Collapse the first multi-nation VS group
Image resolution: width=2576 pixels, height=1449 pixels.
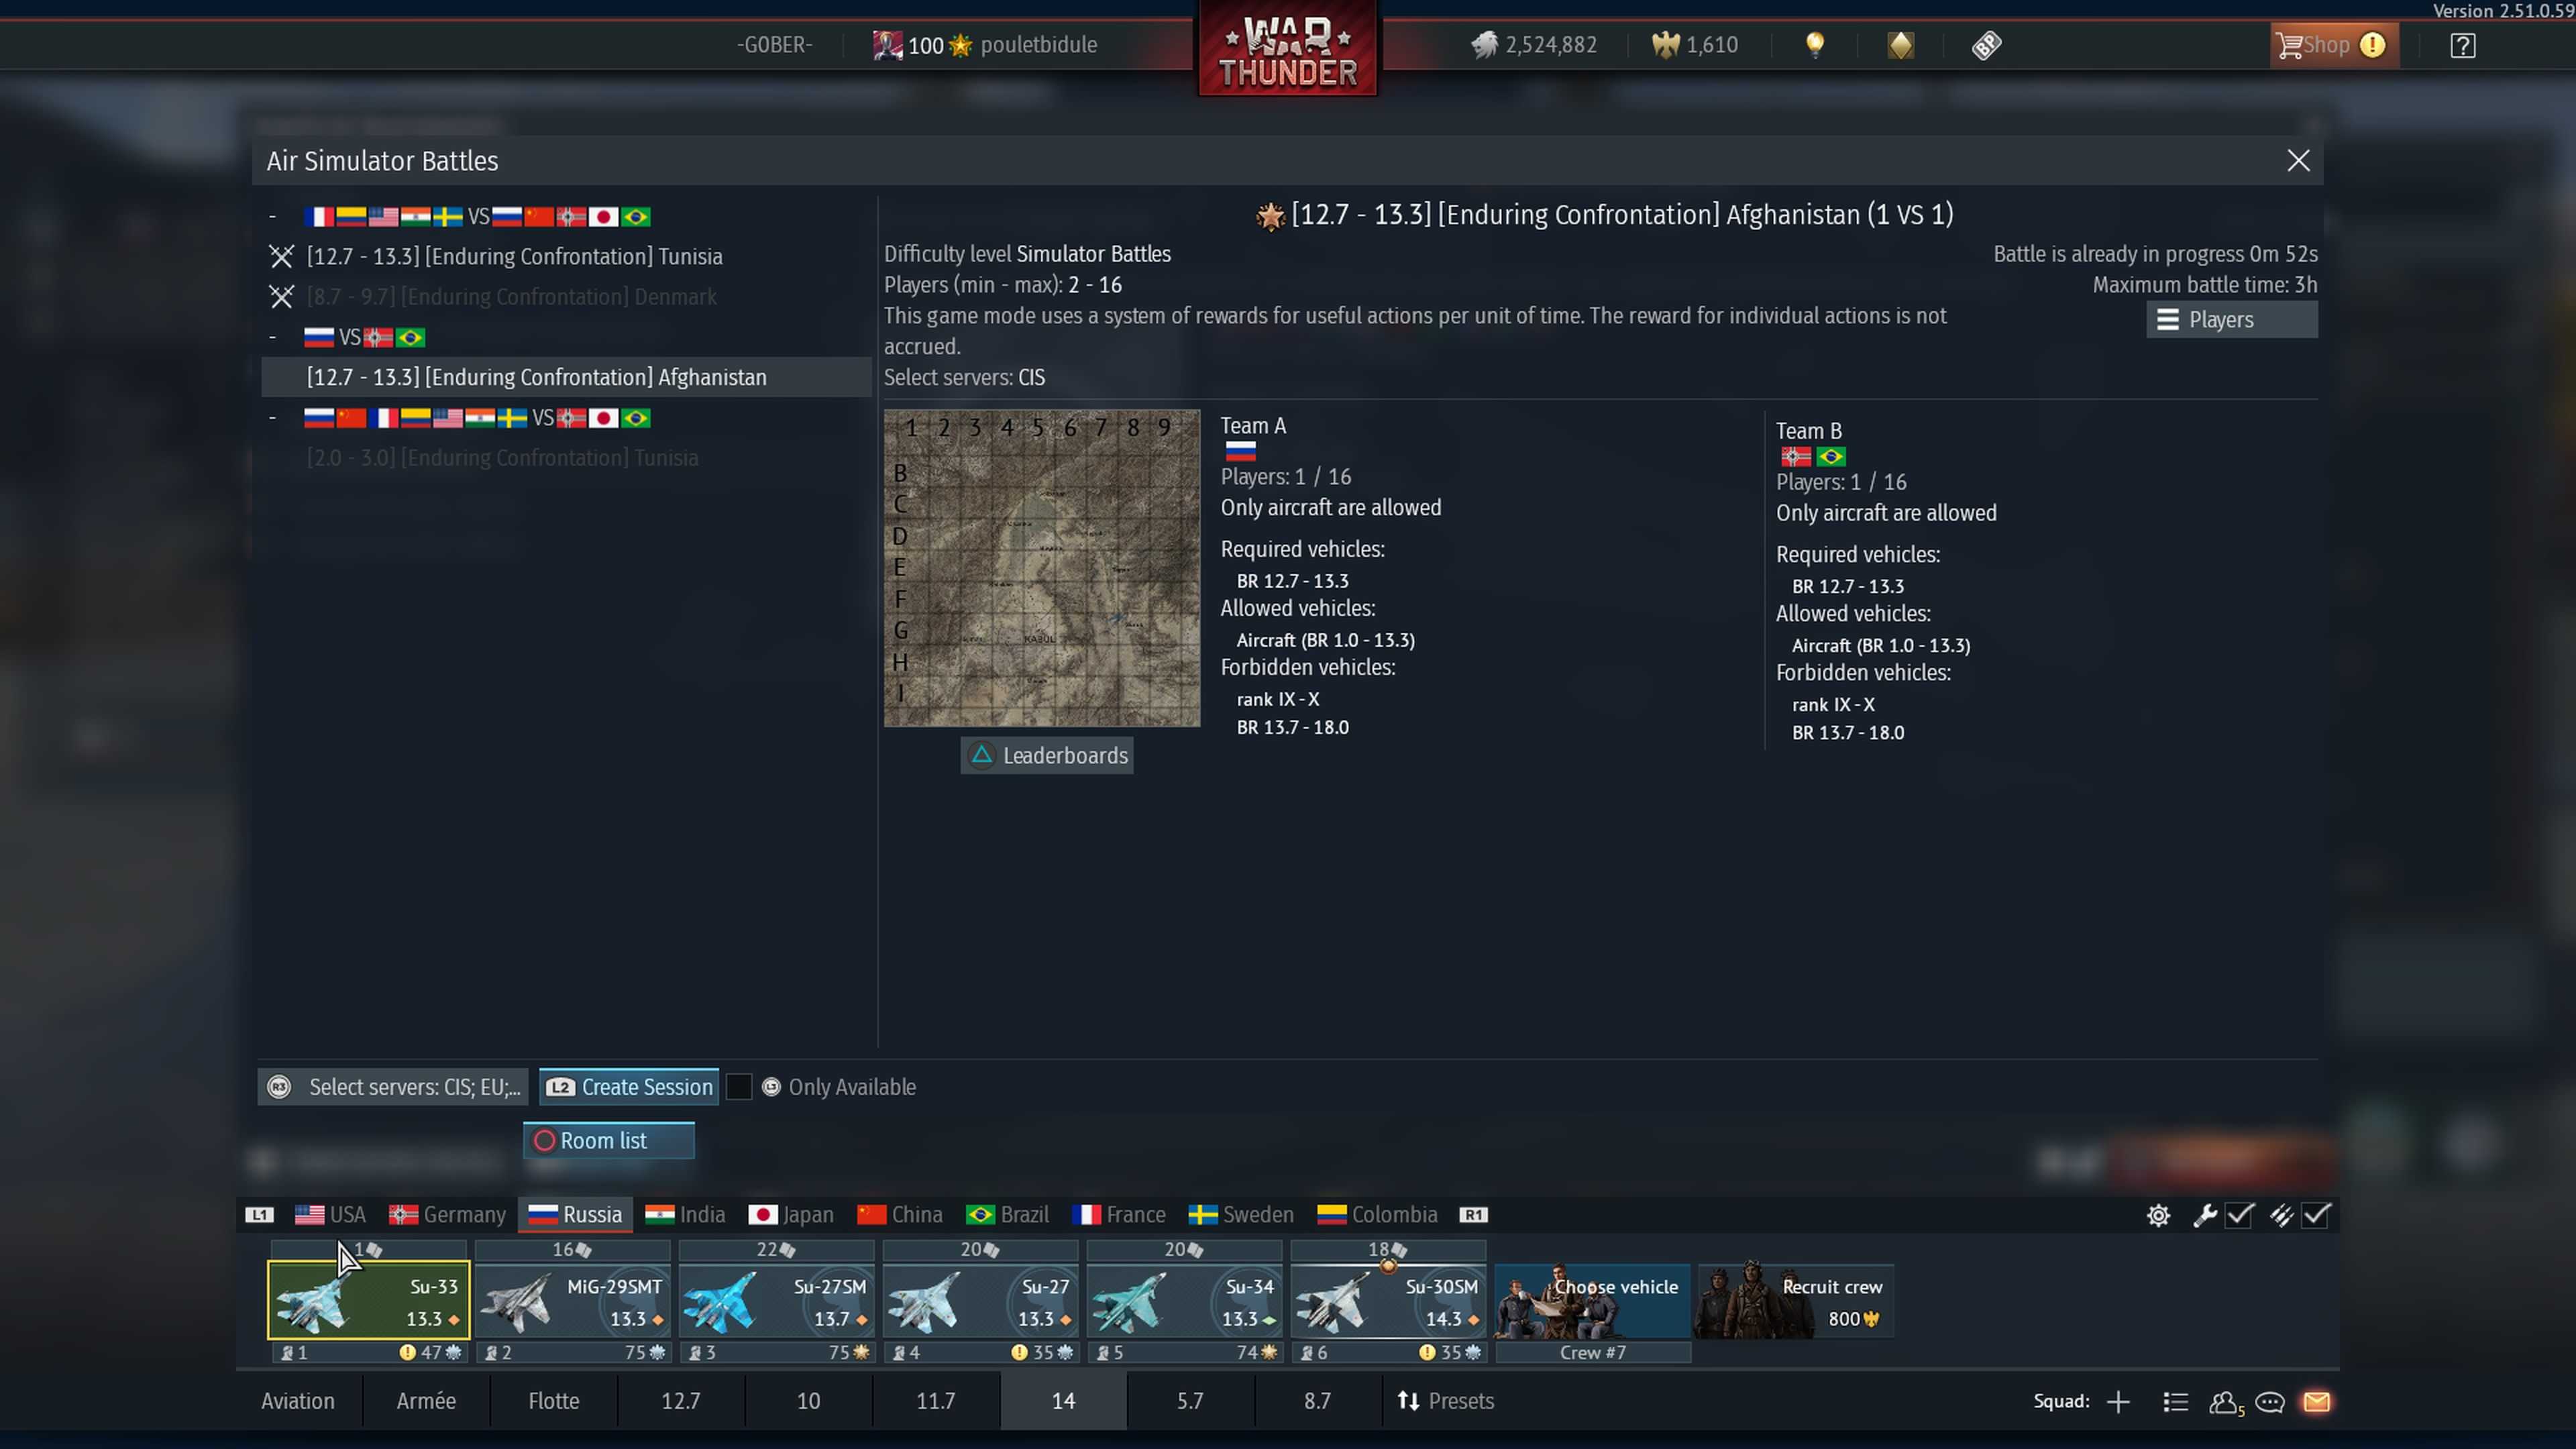[x=272, y=216]
